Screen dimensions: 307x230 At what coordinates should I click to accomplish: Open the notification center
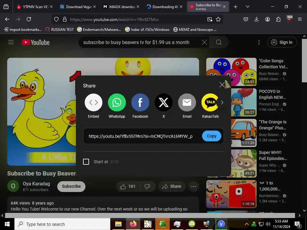[x=298, y=224]
